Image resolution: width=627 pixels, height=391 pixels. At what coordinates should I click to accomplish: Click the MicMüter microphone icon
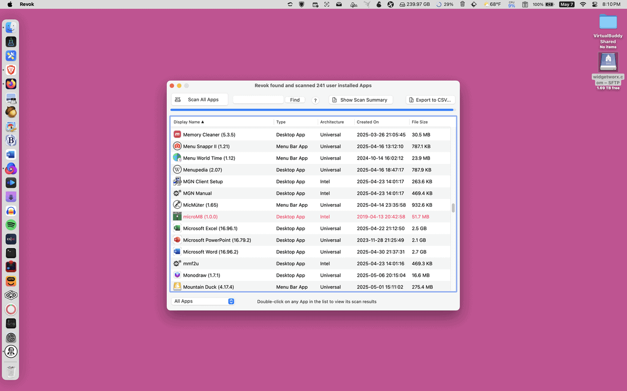tap(177, 205)
